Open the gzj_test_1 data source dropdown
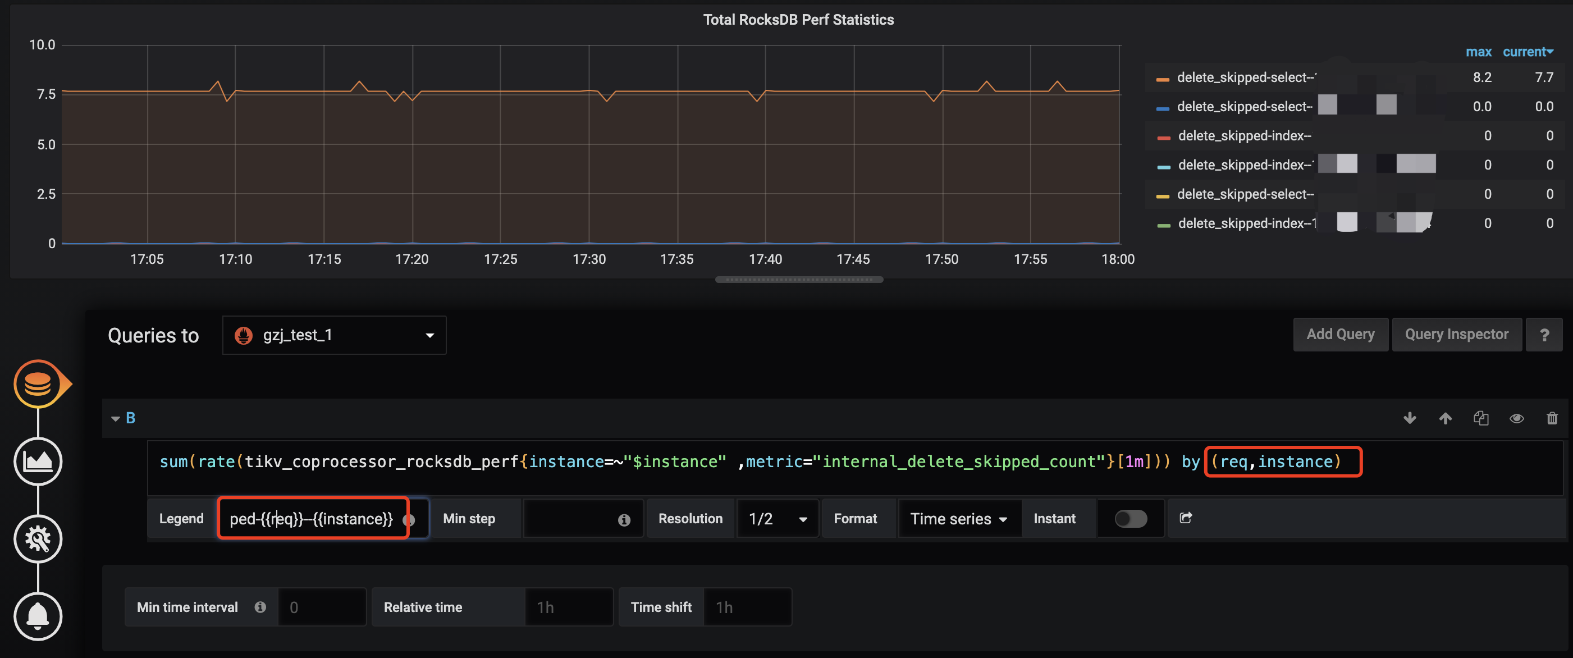The image size is (1573, 658). pos(334,335)
